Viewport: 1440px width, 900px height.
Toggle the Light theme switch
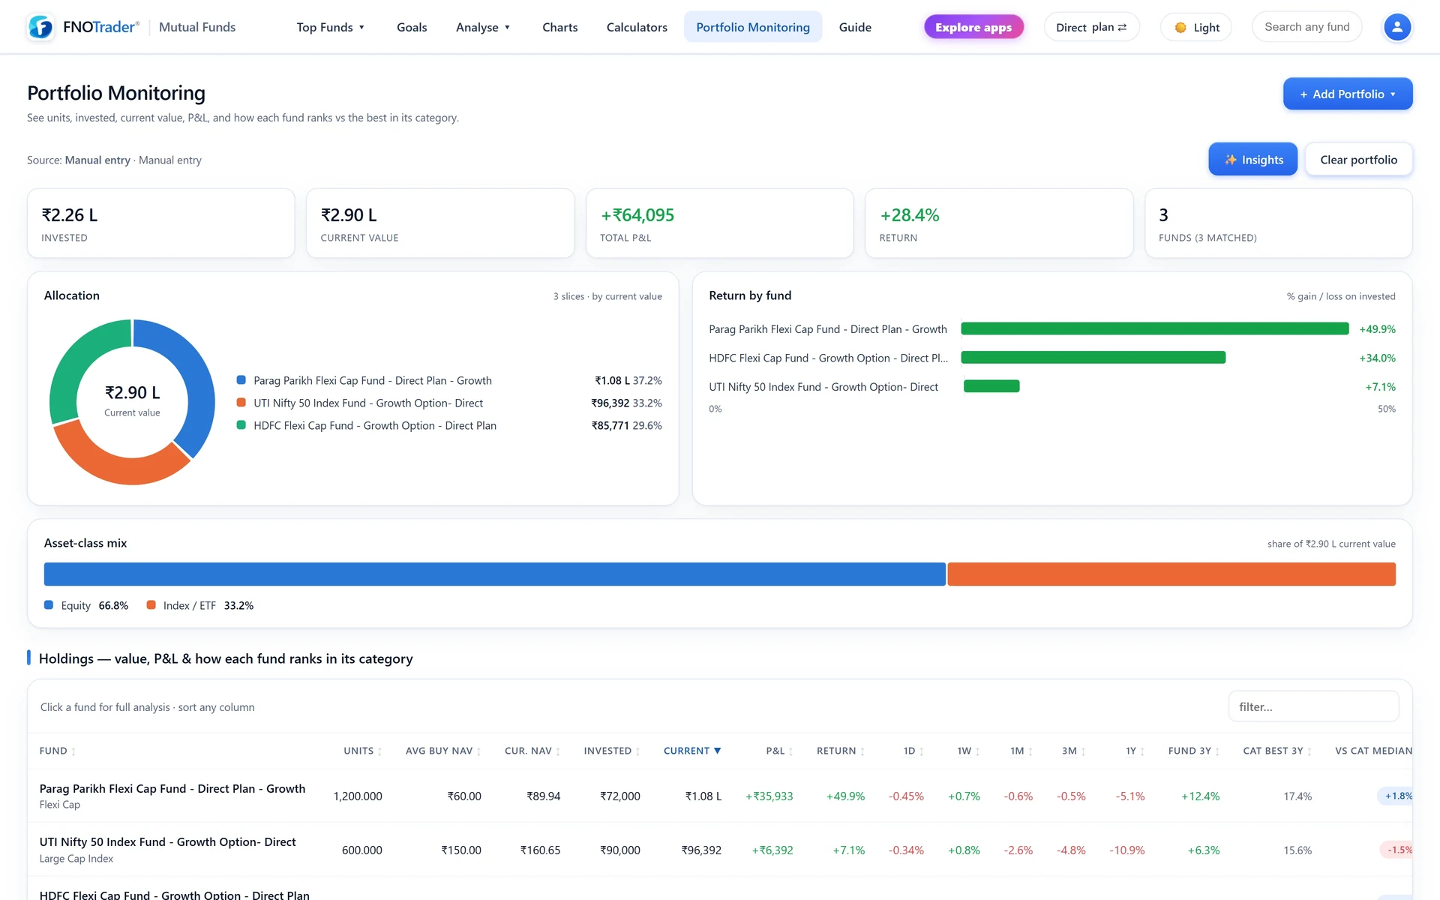click(1195, 28)
